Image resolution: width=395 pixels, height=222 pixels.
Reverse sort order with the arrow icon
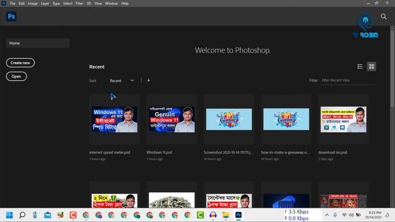point(148,80)
